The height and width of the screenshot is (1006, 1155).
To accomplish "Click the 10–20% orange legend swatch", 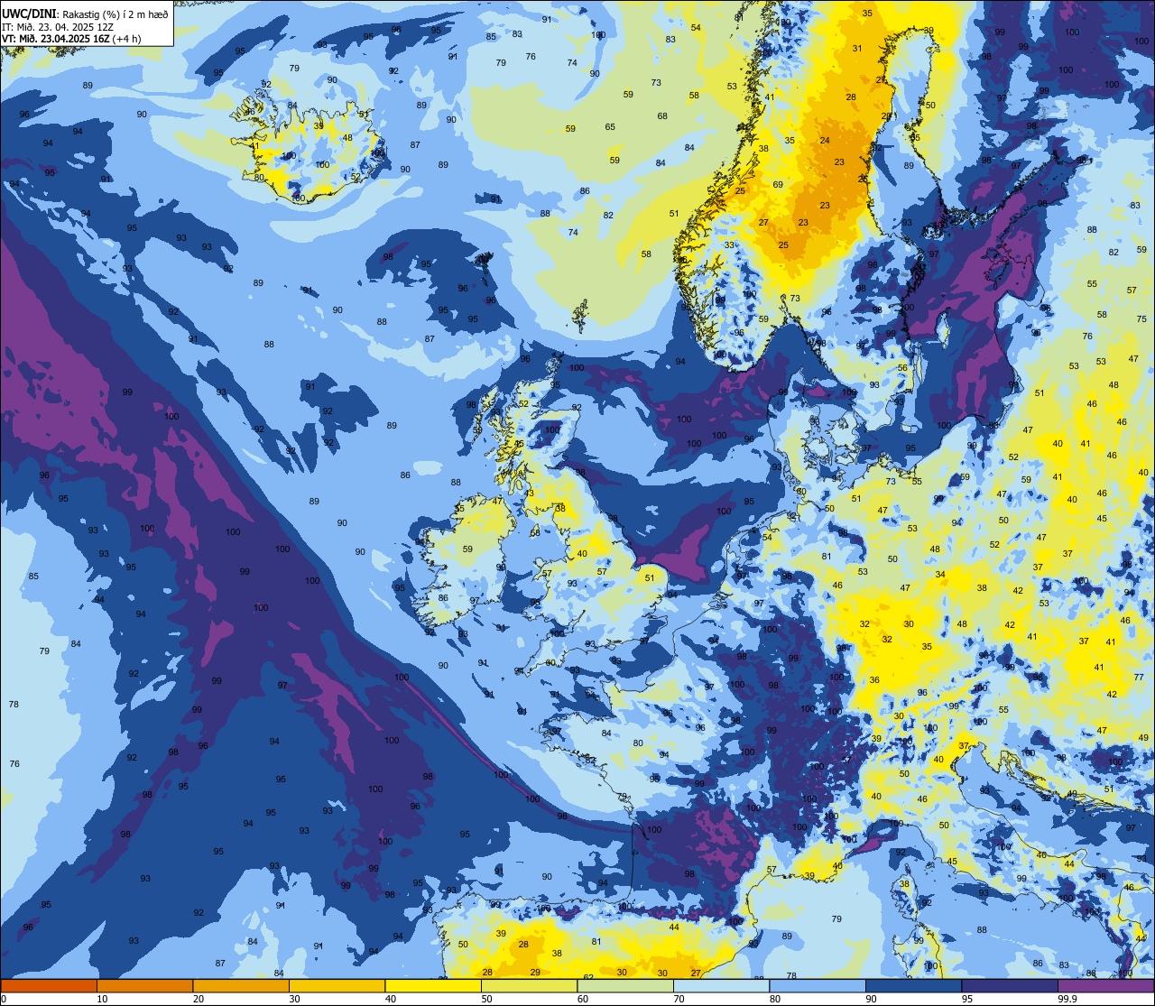I will pos(144,985).
